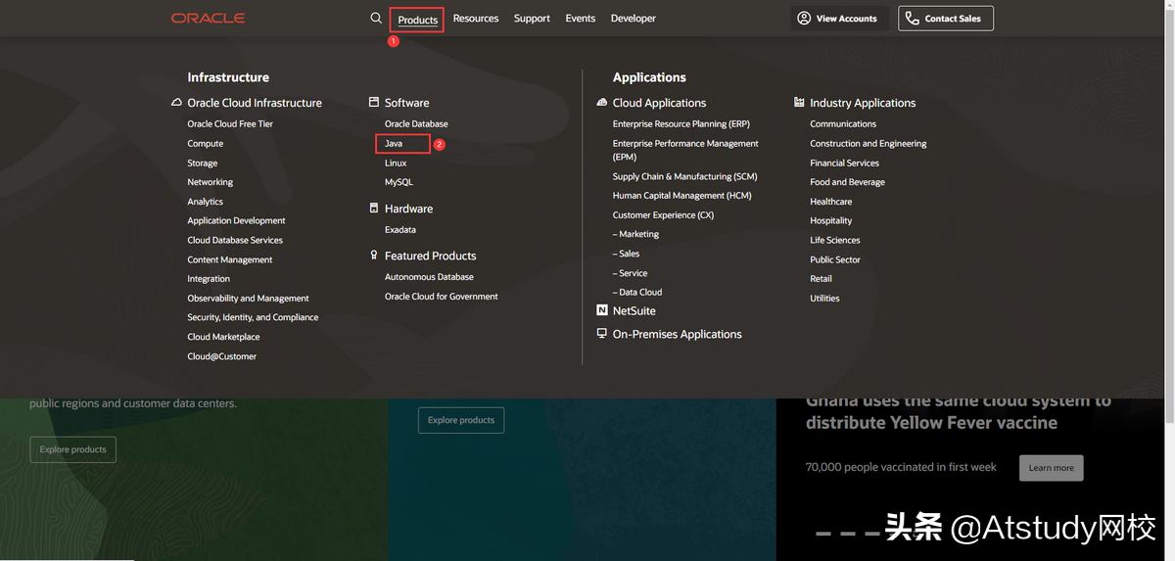Open the Resources menu
Image resolution: width=1175 pixels, height=561 pixels.
476,19
